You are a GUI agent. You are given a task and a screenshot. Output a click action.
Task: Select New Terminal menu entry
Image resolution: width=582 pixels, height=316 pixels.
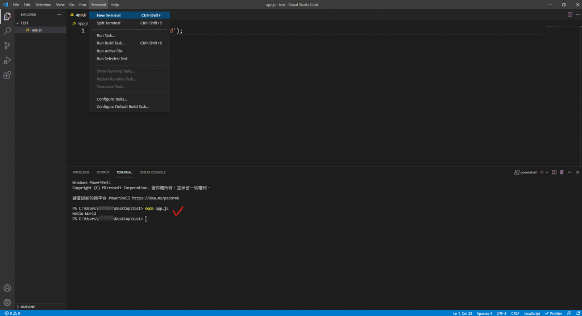click(x=129, y=15)
